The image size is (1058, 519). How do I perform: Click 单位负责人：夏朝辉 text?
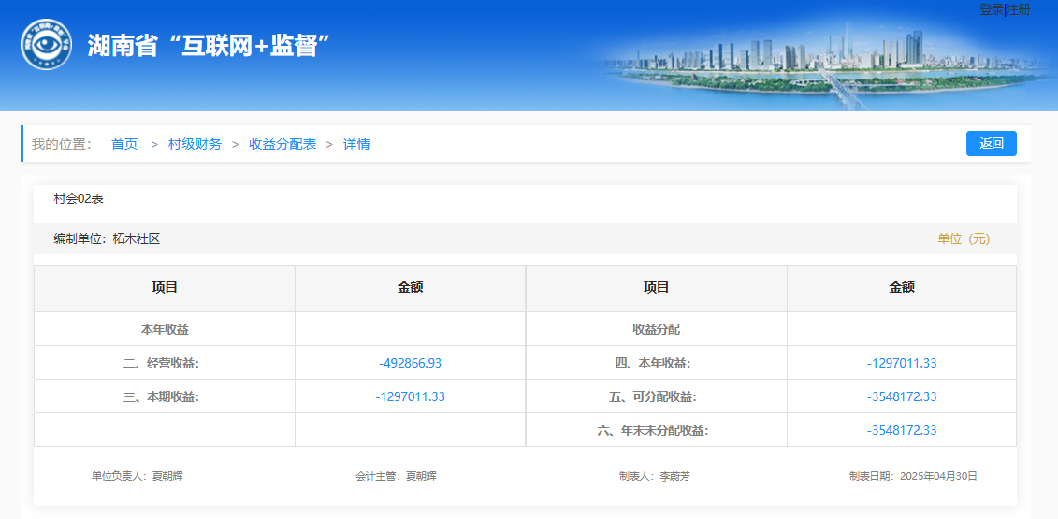click(138, 477)
